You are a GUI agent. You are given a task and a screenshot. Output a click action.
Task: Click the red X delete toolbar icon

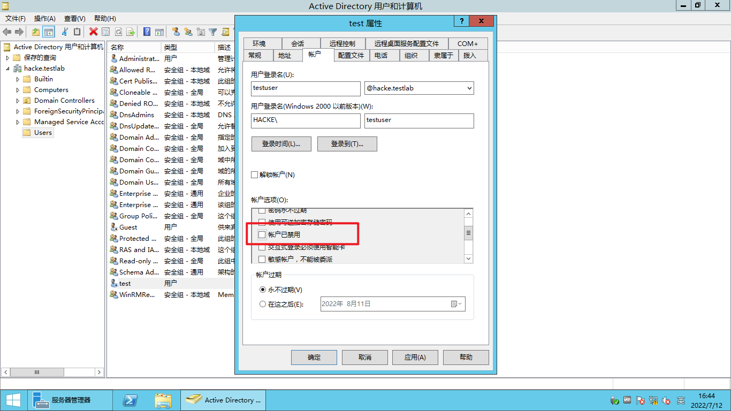pyautogui.click(x=93, y=32)
